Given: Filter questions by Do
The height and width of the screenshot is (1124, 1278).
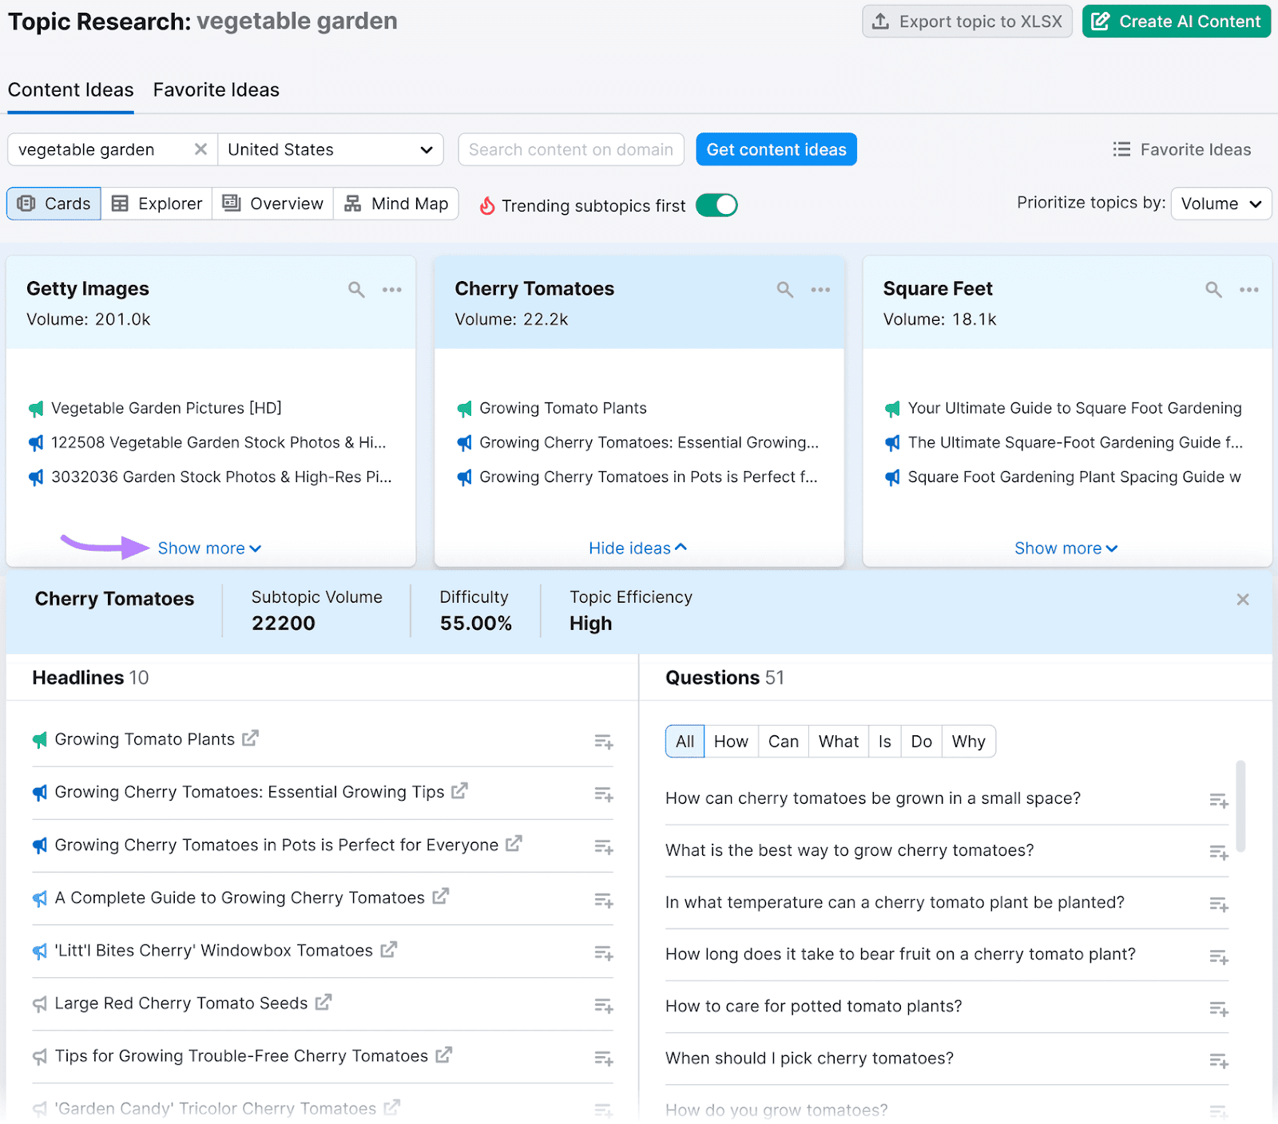Looking at the screenshot, I should click(921, 742).
